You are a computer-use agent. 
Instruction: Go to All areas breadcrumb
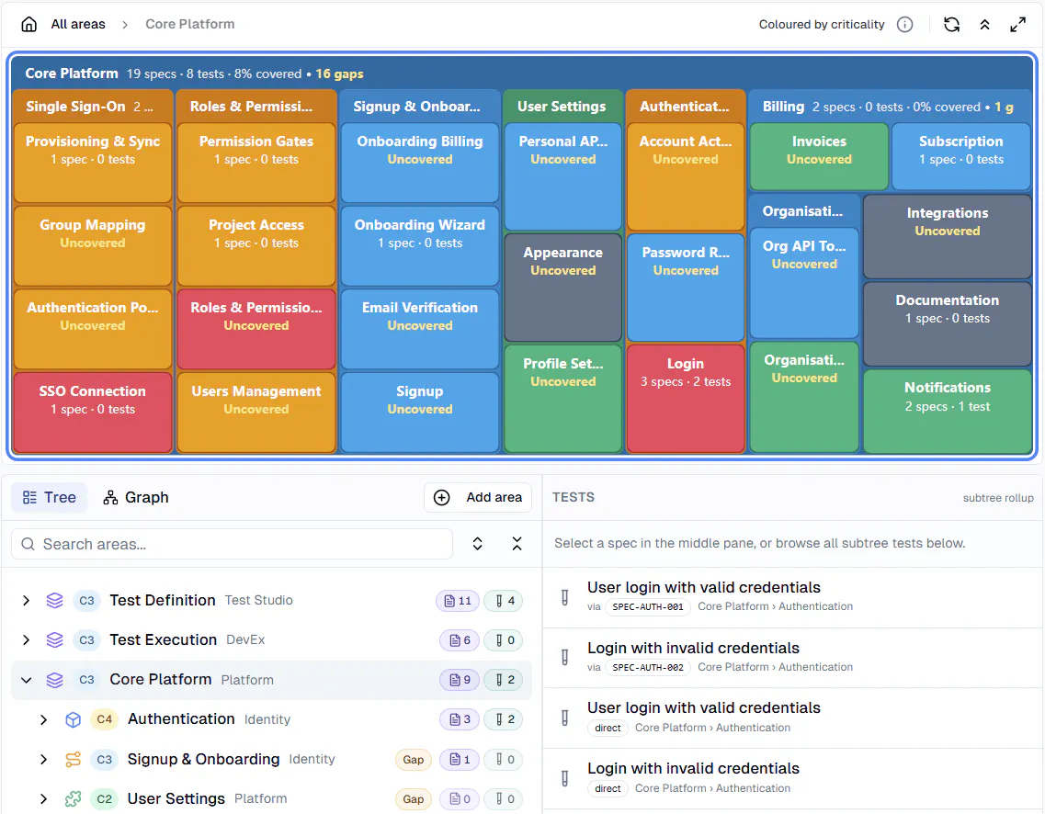coord(78,24)
